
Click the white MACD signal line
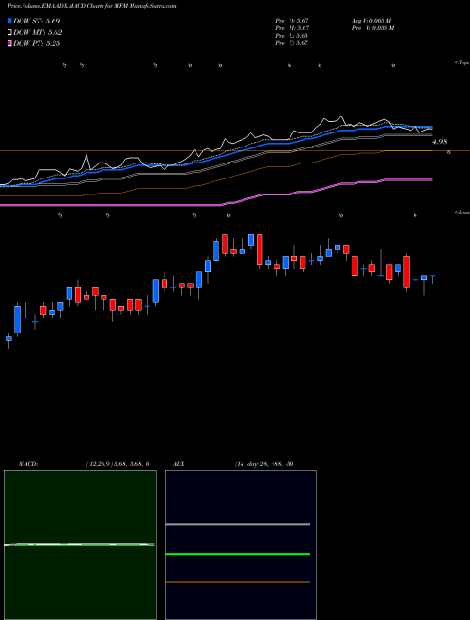click(x=79, y=545)
